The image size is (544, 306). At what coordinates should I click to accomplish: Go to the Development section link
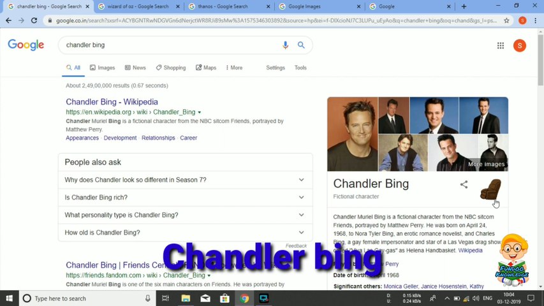click(x=120, y=138)
